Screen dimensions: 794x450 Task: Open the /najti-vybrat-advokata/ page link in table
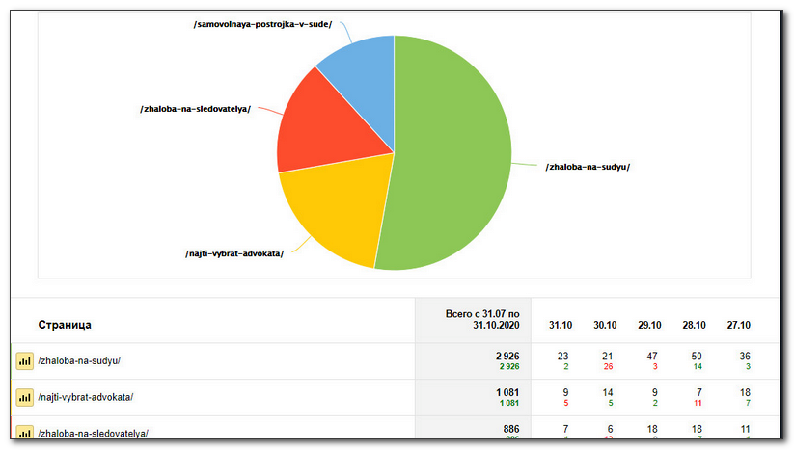click(x=86, y=397)
